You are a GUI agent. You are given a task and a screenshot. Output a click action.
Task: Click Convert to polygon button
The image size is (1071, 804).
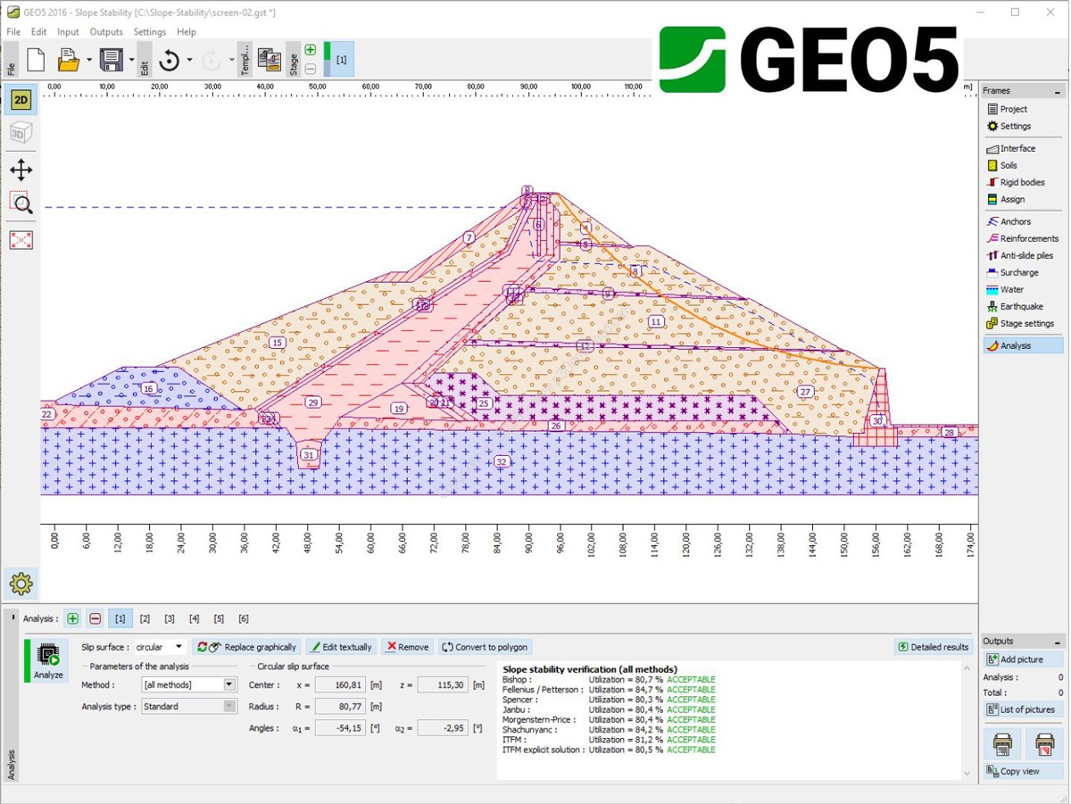pyautogui.click(x=485, y=647)
